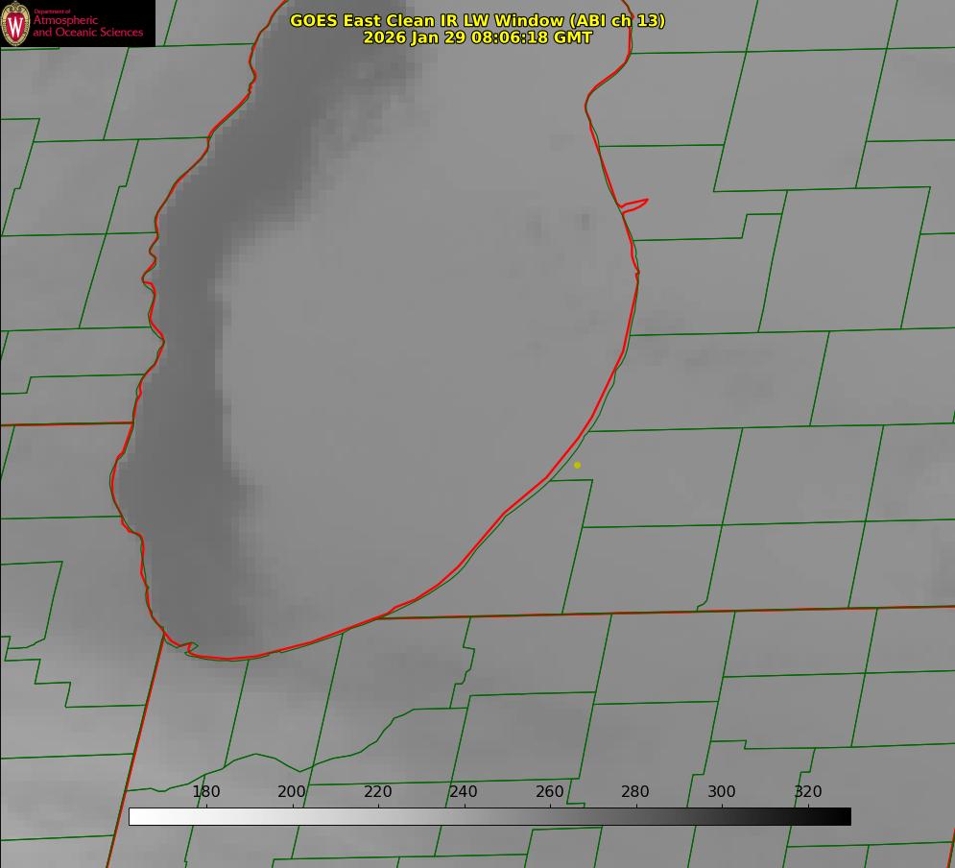This screenshot has width=955, height=868.
Task: Click the red peninsula spit on eastern shoreline
Action: [635, 204]
